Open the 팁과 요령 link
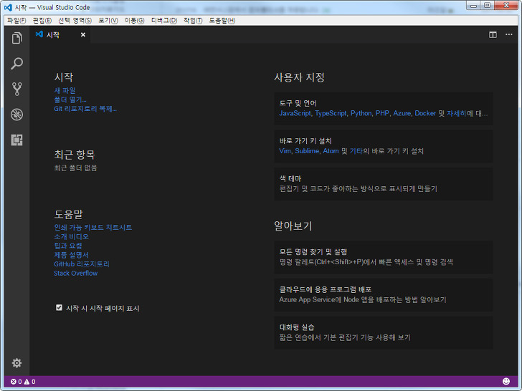Image resolution: width=522 pixels, height=391 pixels. [68, 246]
